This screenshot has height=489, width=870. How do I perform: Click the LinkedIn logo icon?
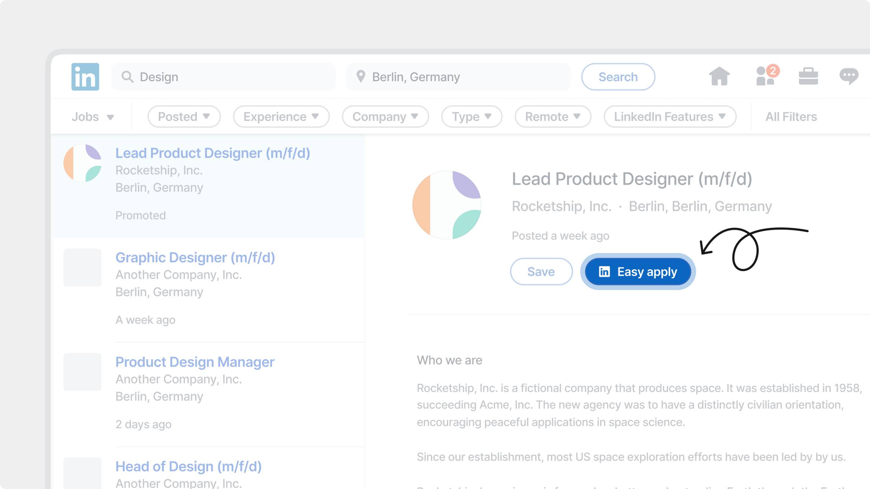coord(85,77)
